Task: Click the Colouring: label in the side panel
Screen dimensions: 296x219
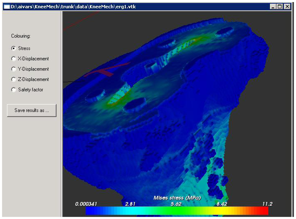Action: [x=21, y=36]
